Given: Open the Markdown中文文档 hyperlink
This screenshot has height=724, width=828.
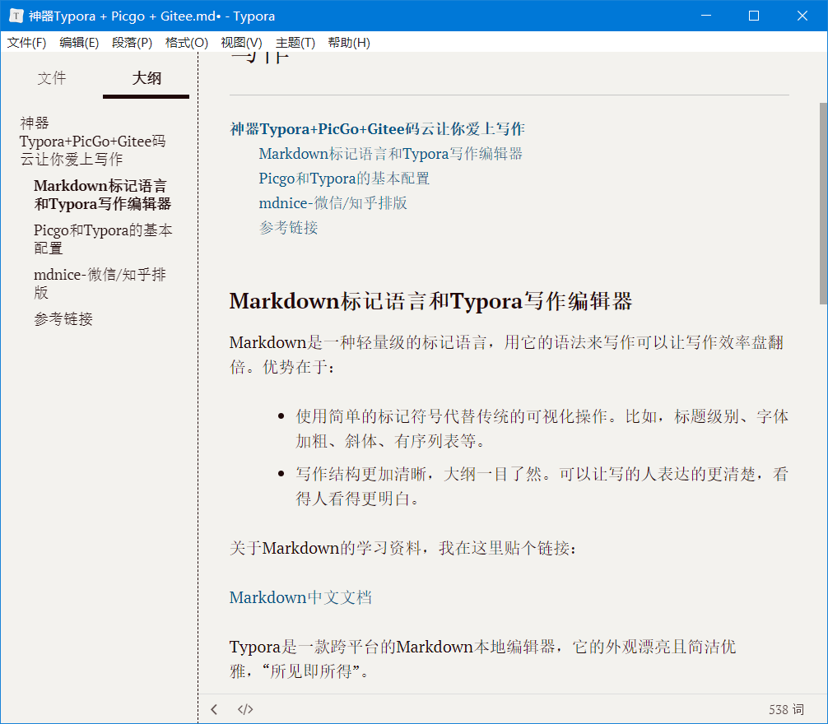Looking at the screenshot, I should click(x=300, y=597).
